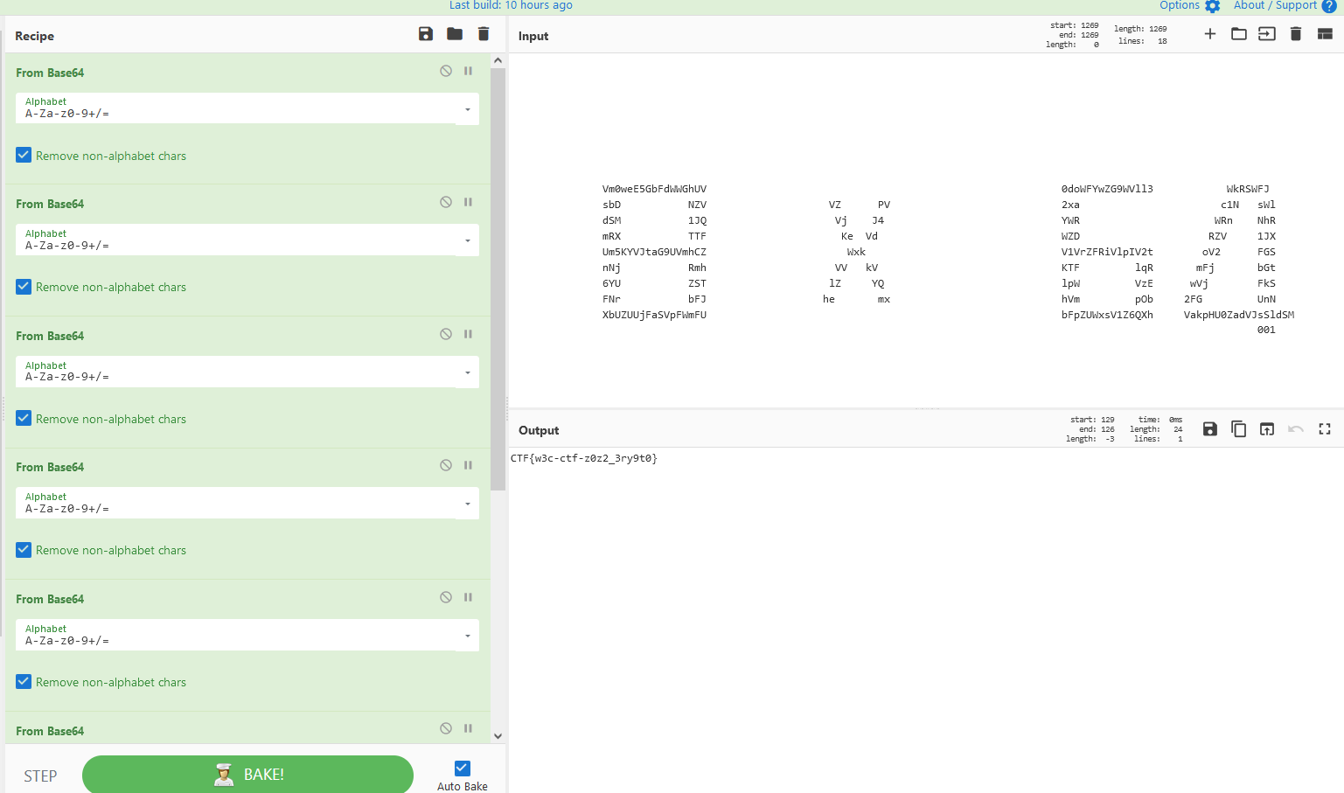Screen dimensions: 1344x793
Task: Set a breakpoint on the fourth From Base64 operation
Action: tap(468, 465)
